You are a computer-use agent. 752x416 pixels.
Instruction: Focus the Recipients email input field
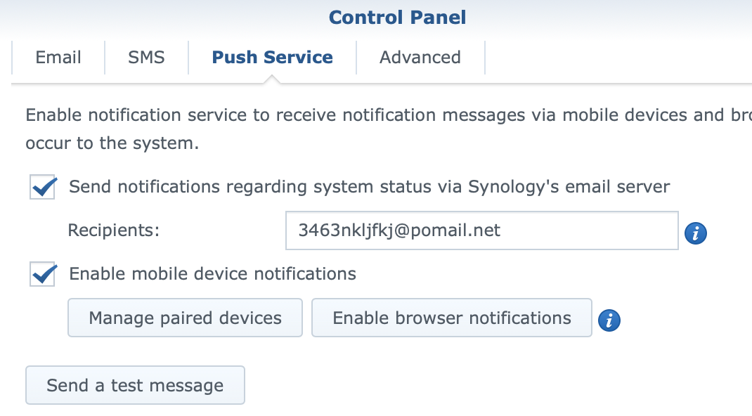tap(482, 230)
